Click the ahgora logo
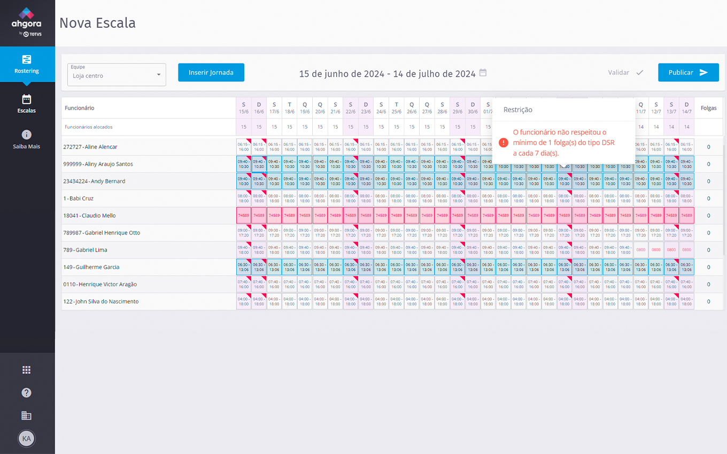Image resolution: width=727 pixels, height=454 pixels. tap(27, 21)
